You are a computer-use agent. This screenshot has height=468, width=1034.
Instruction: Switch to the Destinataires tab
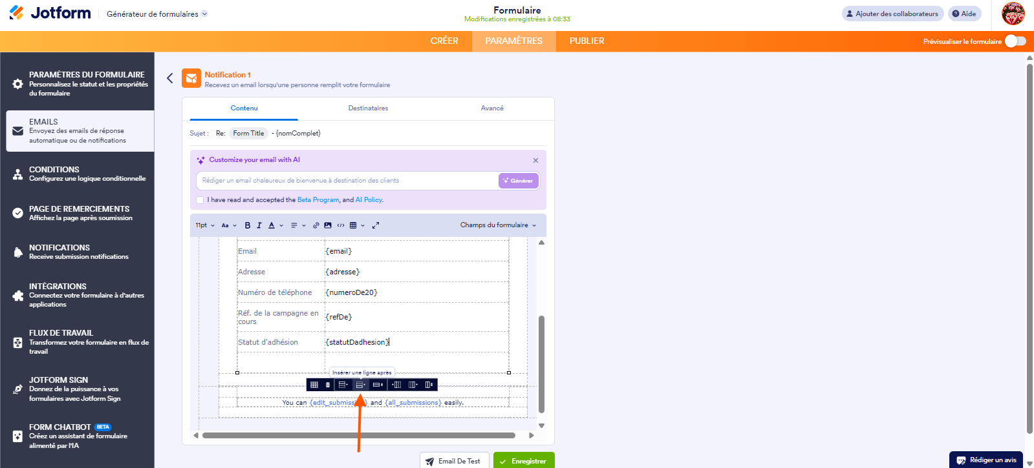point(368,108)
